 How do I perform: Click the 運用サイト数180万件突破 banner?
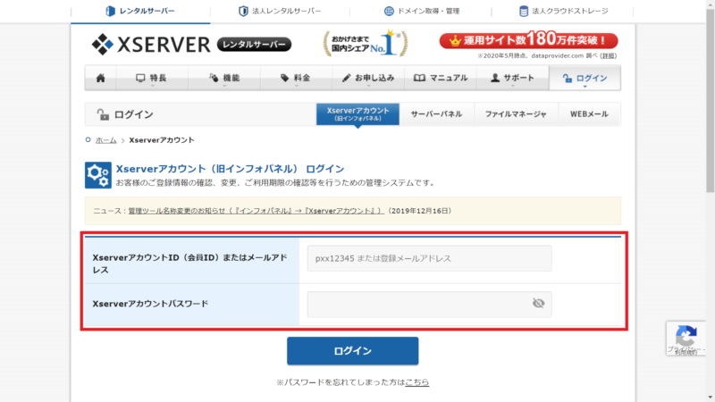point(528,40)
